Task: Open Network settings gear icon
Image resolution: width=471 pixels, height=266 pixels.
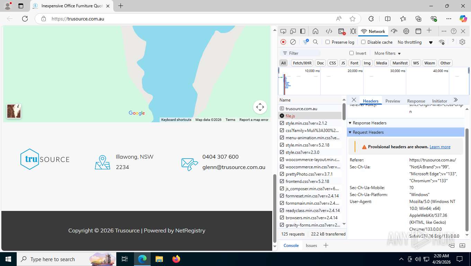Action: click(x=462, y=42)
